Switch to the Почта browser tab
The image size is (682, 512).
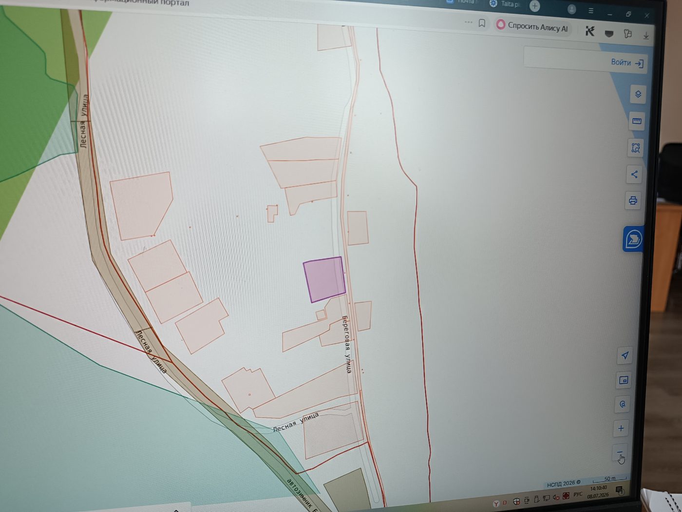click(x=462, y=2)
